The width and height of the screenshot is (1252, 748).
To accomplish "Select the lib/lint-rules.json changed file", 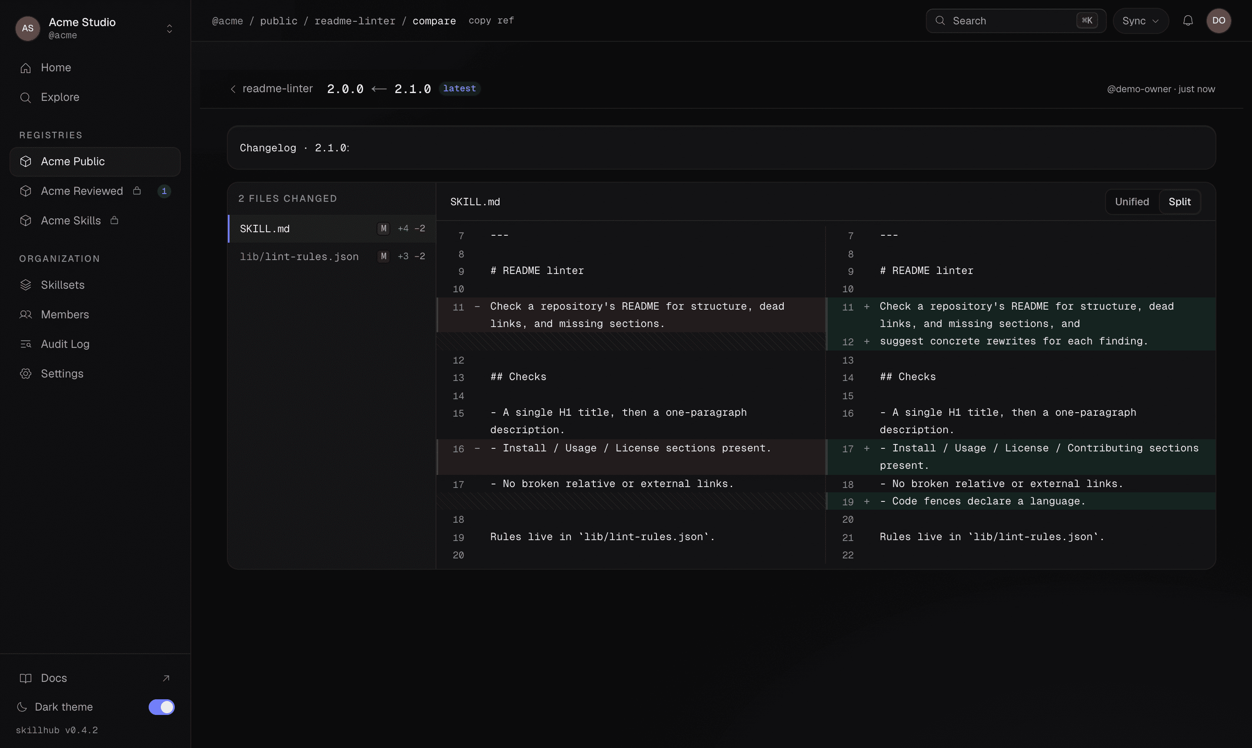I will (x=332, y=257).
